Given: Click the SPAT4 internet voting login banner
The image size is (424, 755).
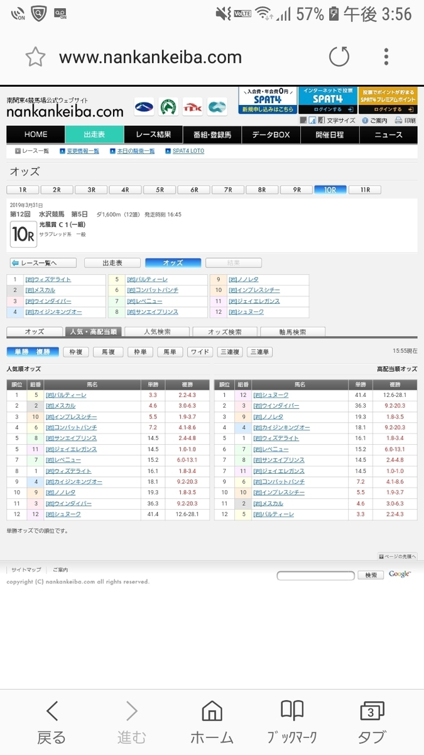Looking at the screenshot, I should (327, 100).
